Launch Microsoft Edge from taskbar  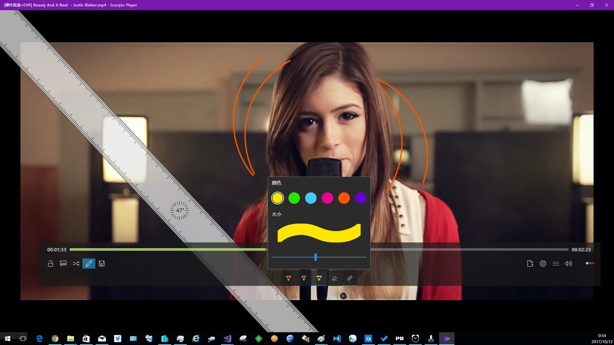[39, 338]
